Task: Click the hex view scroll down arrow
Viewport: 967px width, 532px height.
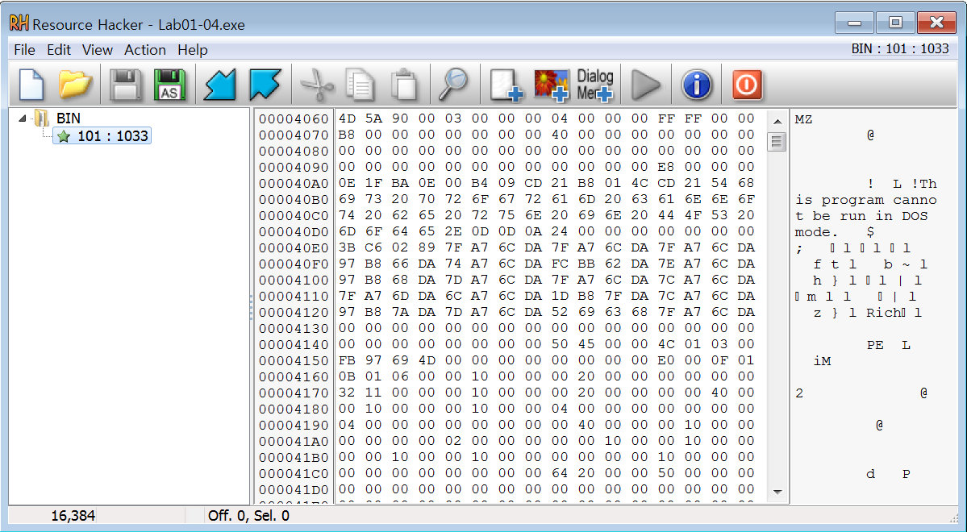Action: point(777,492)
